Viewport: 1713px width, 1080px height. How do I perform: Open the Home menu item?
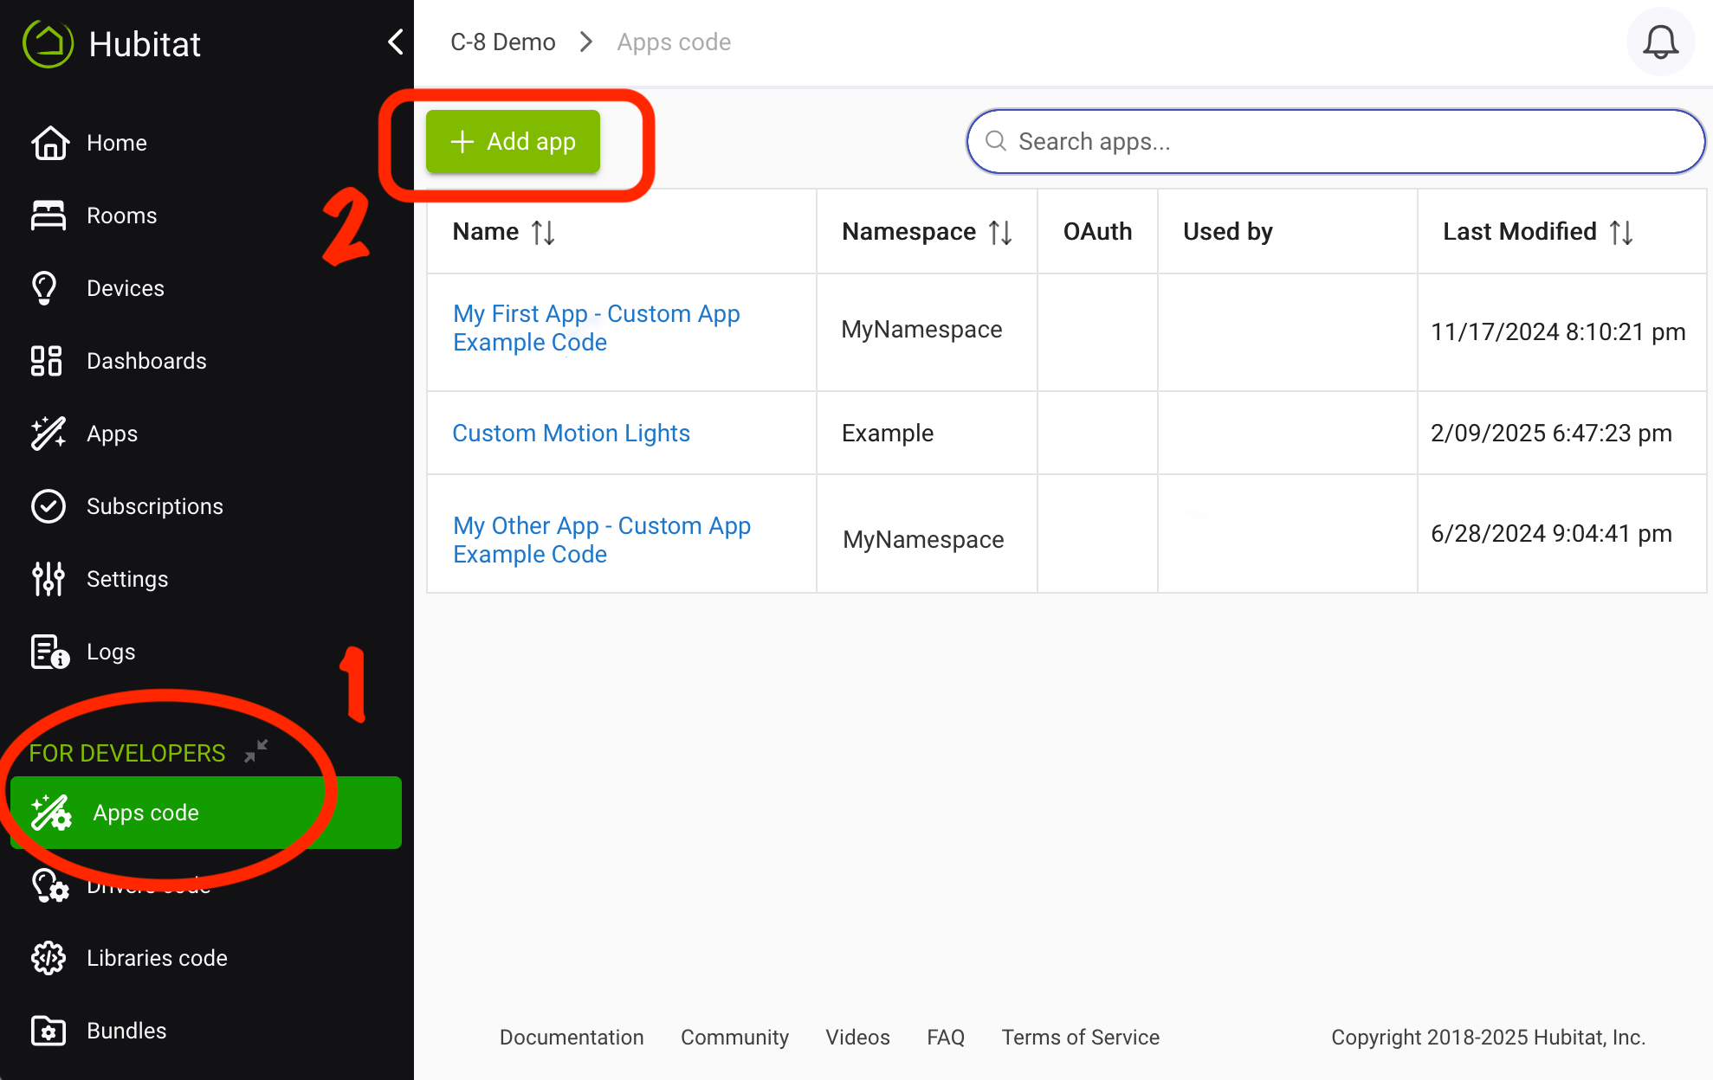click(x=207, y=143)
